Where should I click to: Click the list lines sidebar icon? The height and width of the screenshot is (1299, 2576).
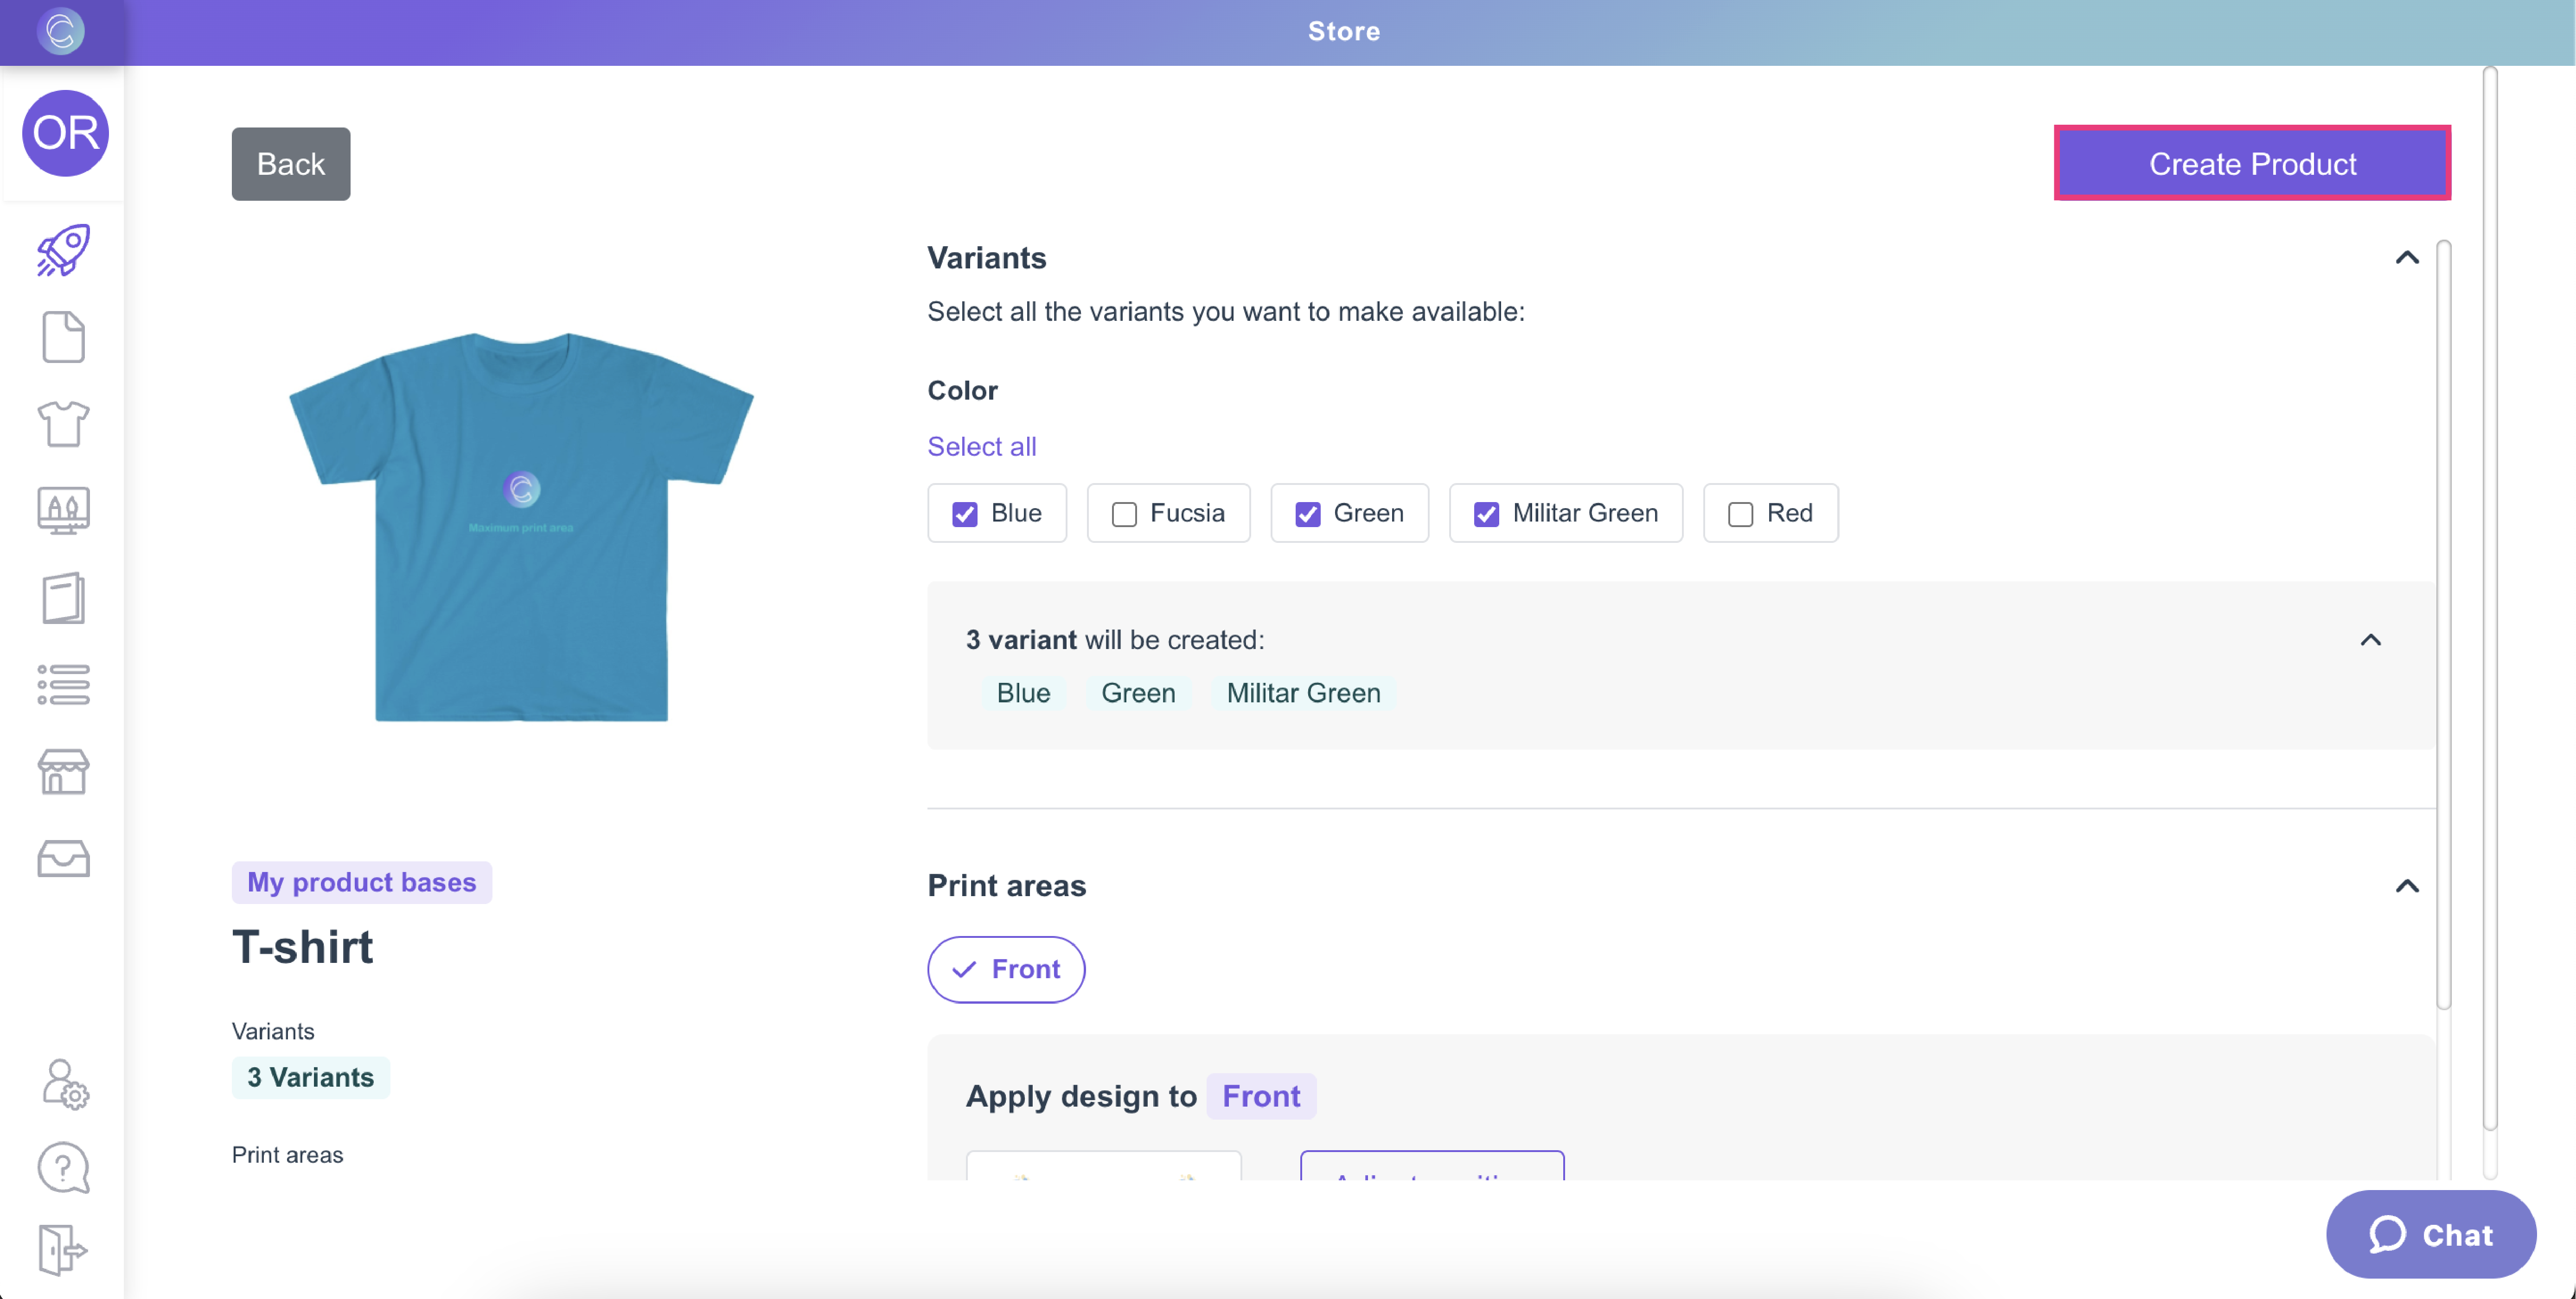tap(63, 685)
